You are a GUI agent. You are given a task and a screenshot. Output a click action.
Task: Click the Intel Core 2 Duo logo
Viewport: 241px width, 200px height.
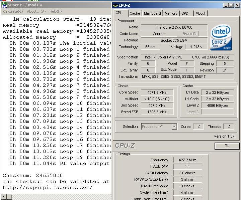221,38
